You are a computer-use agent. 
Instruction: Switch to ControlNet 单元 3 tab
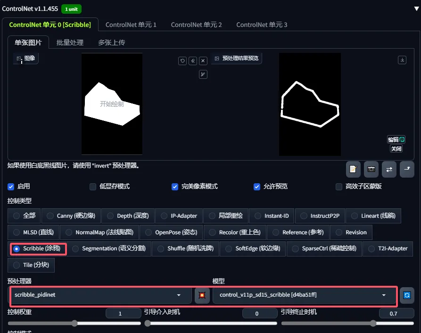262,25
